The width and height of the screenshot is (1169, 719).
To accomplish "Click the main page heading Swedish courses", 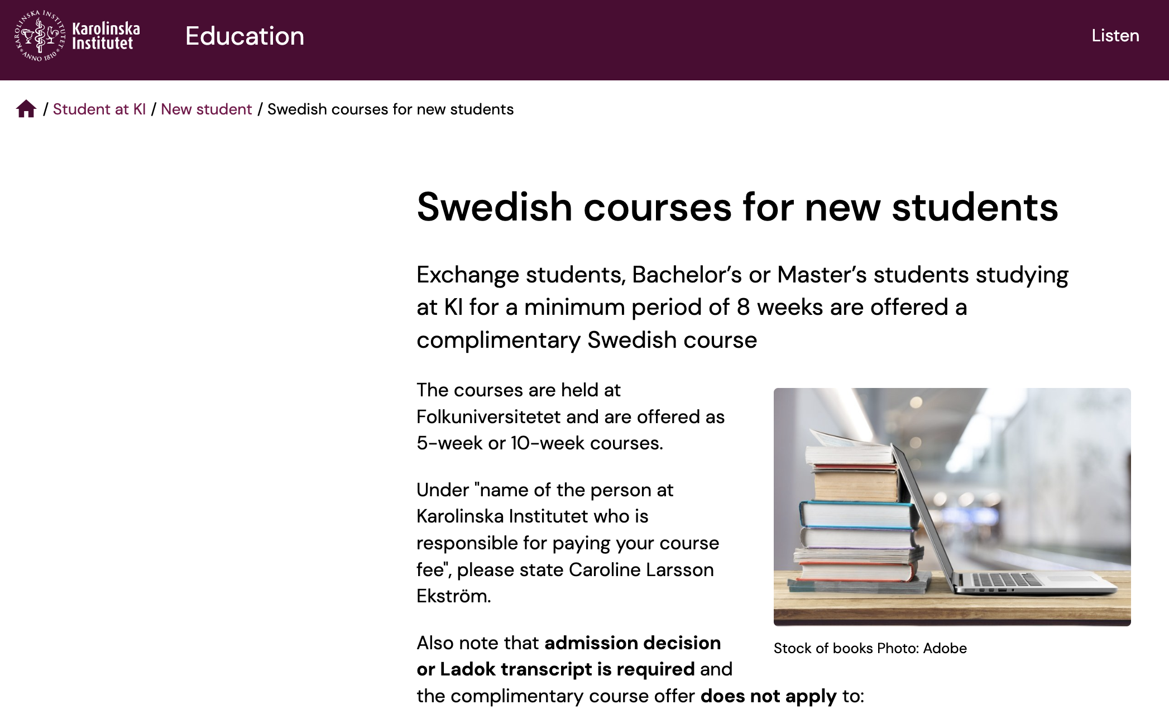I will pyautogui.click(x=737, y=207).
